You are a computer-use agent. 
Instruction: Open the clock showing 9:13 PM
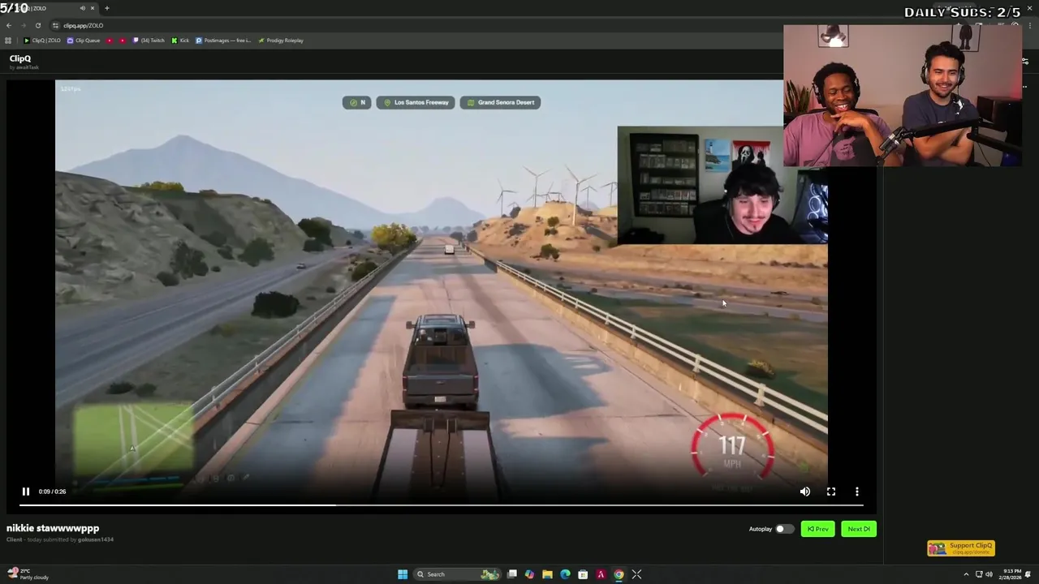(1011, 574)
